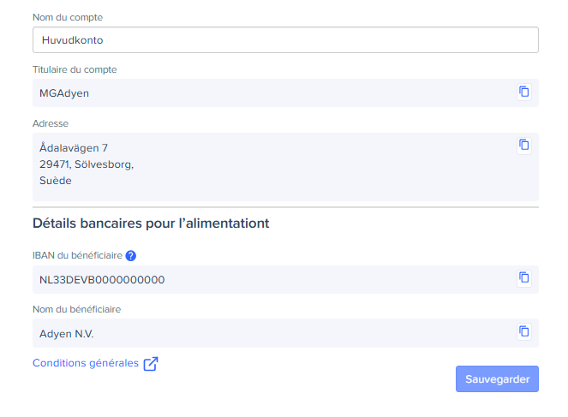Click the Titulaire du compte label

(75, 69)
